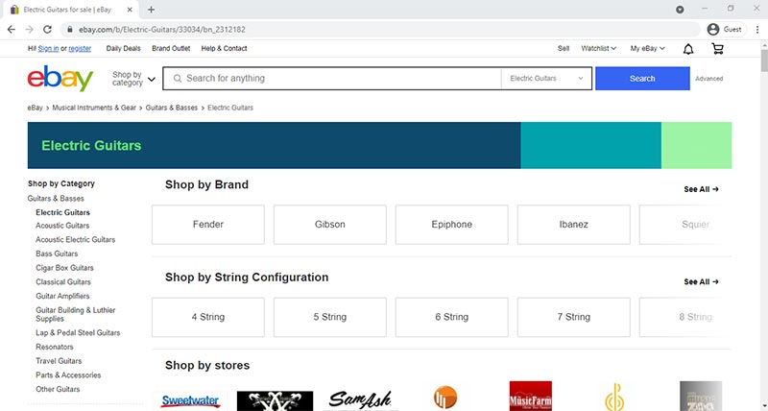Open Resonators category
The image size is (768, 411).
click(55, 347)
